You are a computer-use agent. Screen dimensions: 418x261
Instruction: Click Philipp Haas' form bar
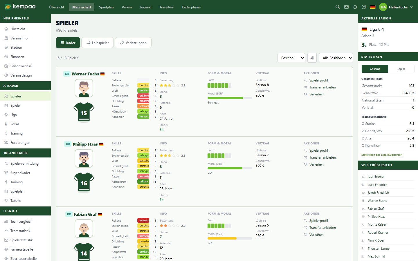[219, 156]
